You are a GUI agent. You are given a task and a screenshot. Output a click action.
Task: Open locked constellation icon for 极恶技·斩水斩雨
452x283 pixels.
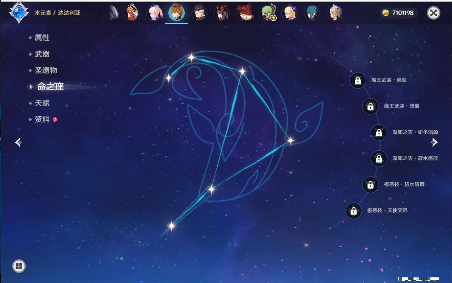point(370,185)
